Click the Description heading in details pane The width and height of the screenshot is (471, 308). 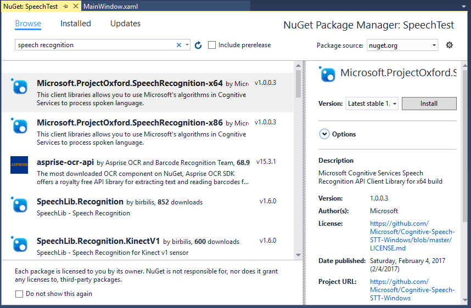pos(336,161)
